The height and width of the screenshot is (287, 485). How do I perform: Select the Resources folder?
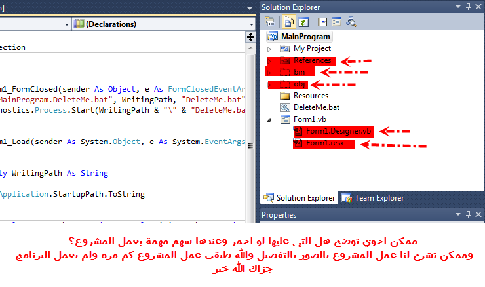click(x=311, y=96)
